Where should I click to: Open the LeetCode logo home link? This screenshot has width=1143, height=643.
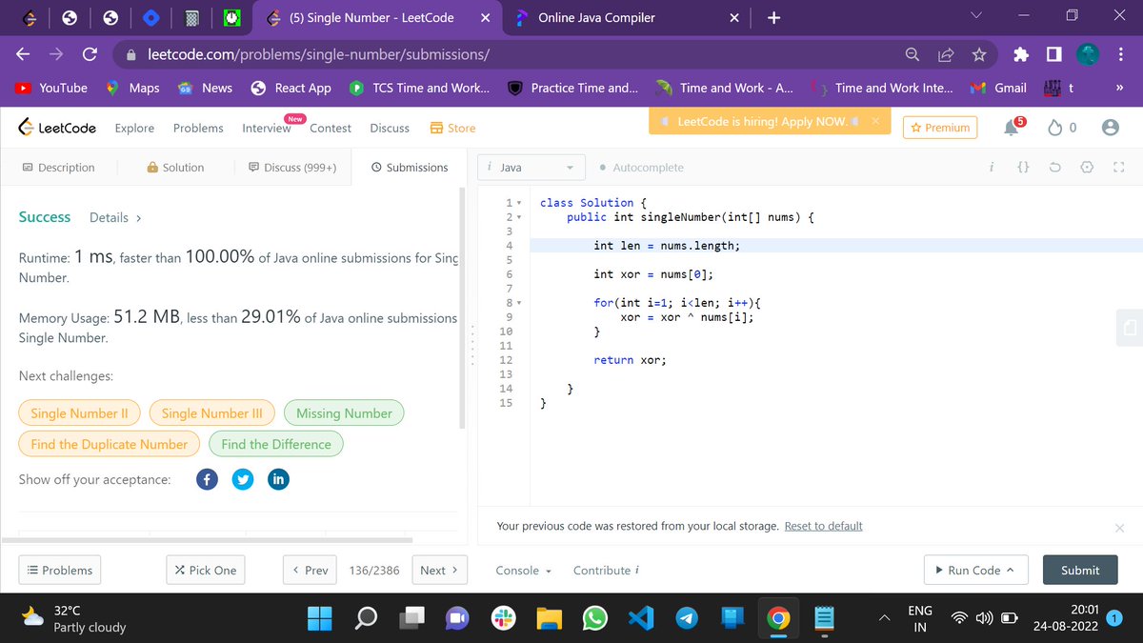(x=57, y=128)
